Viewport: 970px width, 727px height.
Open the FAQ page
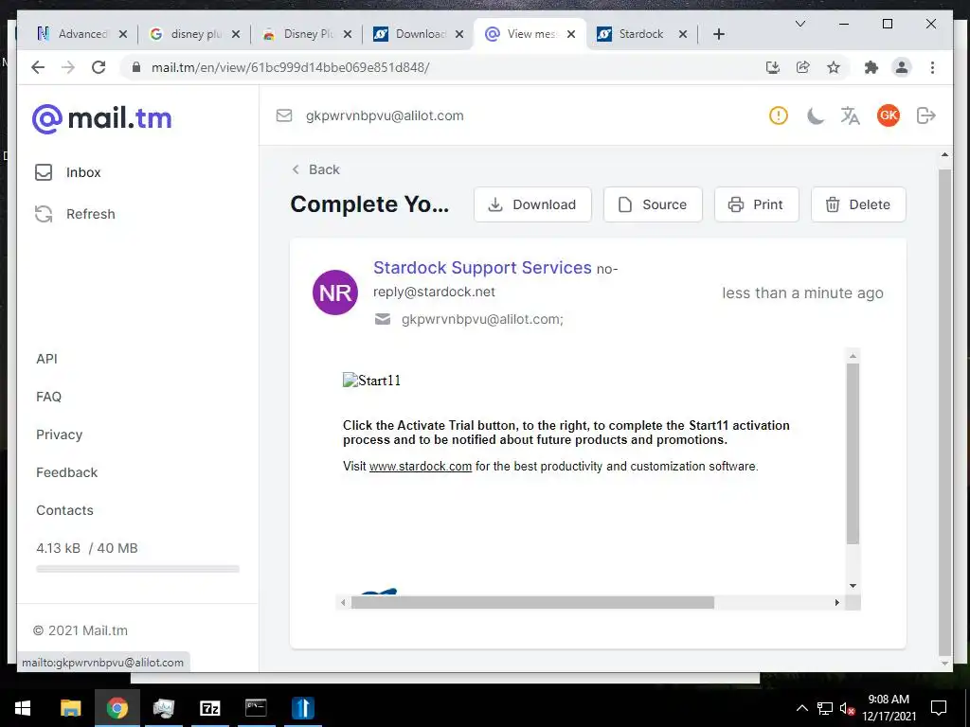point(49,397)
